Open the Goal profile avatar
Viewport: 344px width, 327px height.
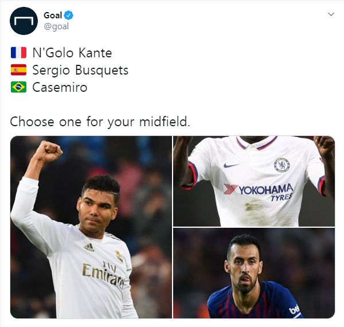pos(24,21)
